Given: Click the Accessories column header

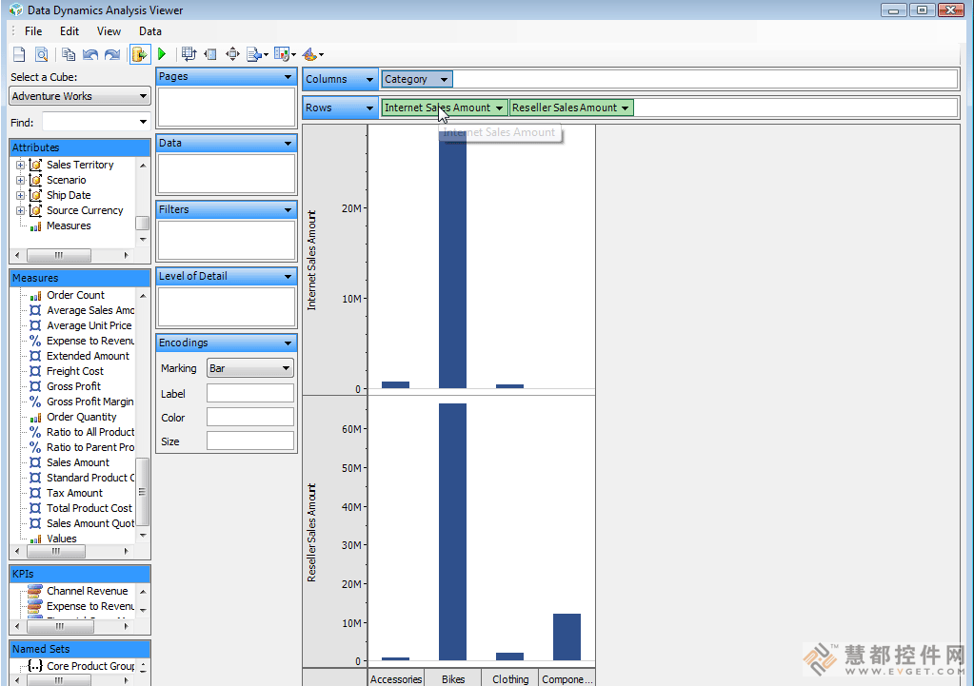Looking at the screenshot, I should (x=396, y=679).
